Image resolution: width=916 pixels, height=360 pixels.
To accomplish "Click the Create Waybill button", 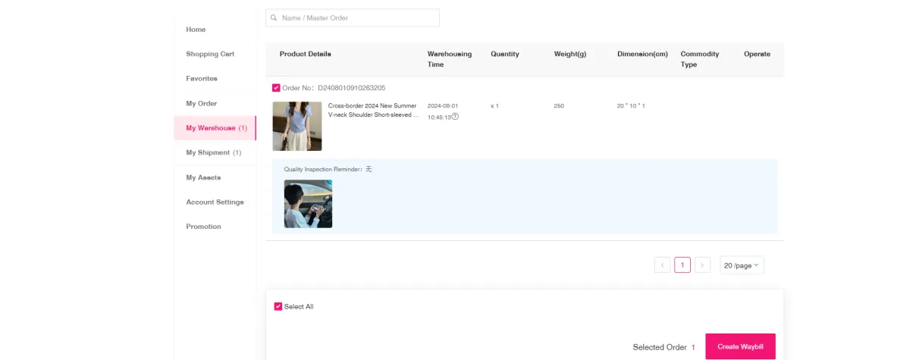I will pos(740,346).
